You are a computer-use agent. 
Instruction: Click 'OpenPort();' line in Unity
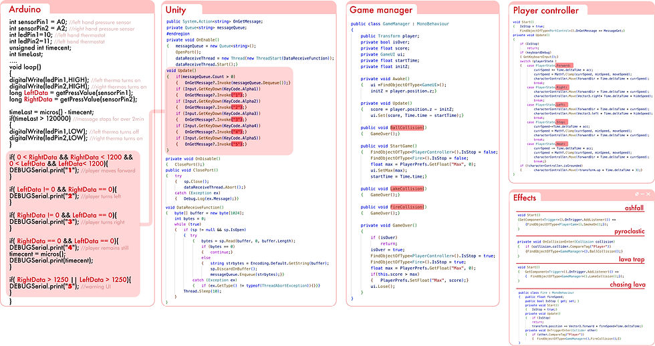(x=188, y=52)
